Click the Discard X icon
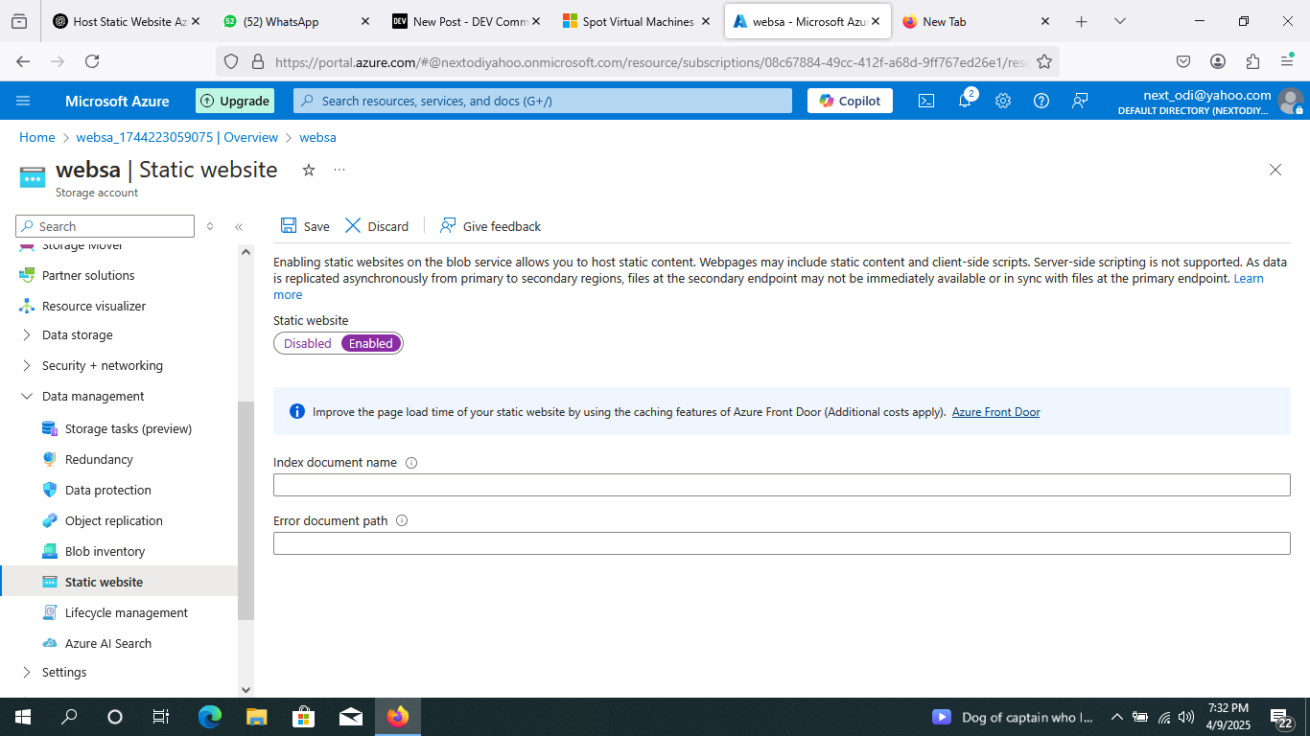This screenshot has height=736, width=1310. 353,225
